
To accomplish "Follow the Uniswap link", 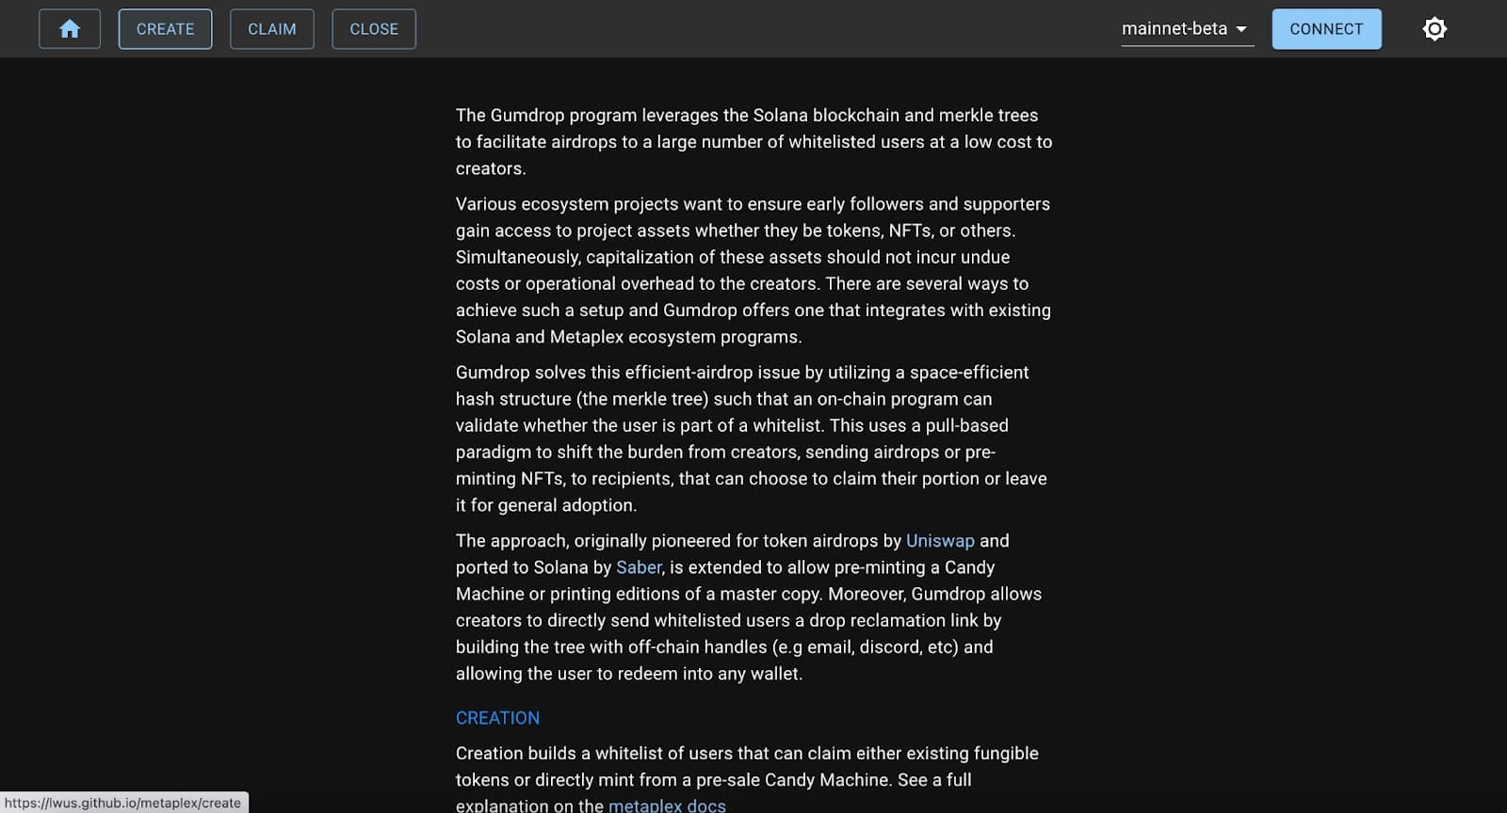I will click(940, 541).
